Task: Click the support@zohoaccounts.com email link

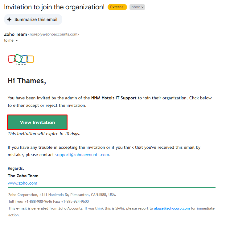Action: pos(82,155)
